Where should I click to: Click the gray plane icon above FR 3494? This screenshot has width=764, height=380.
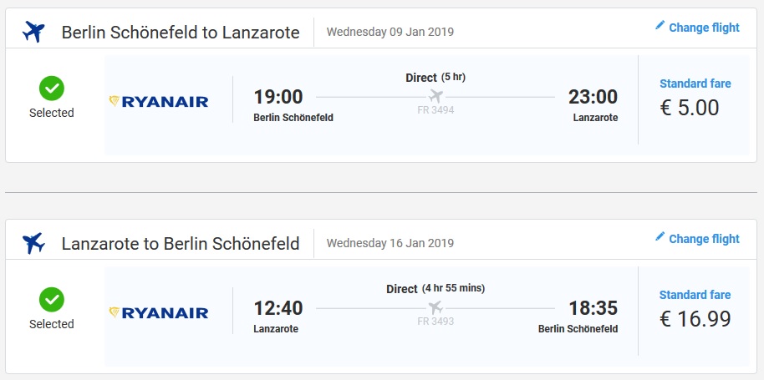click(x=435, y=96)
